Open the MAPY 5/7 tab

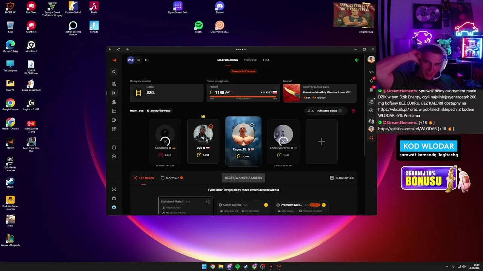tap(172, 178)
